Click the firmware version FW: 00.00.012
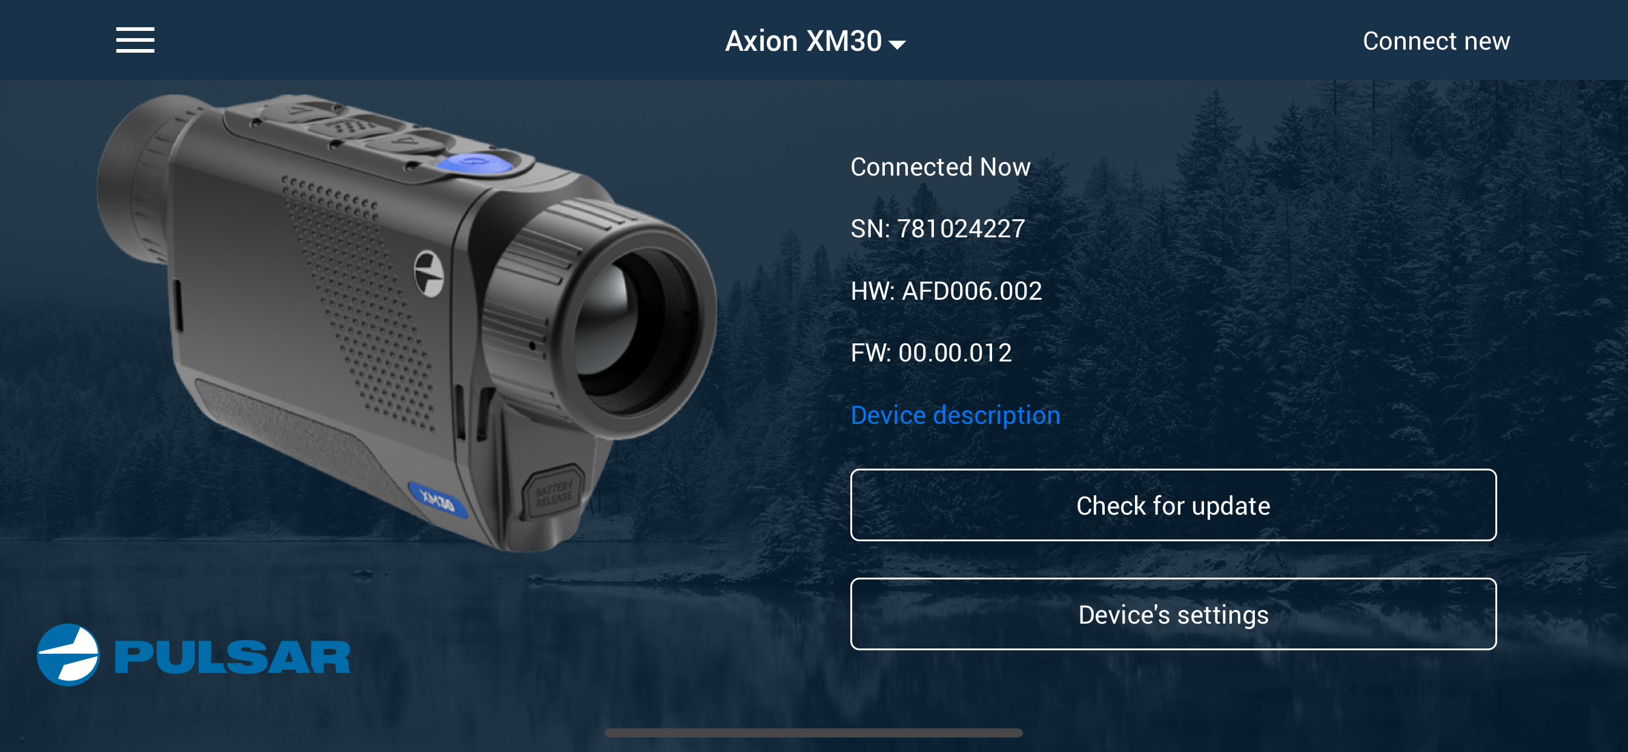 pyautogui.click(x=931, y=352)
